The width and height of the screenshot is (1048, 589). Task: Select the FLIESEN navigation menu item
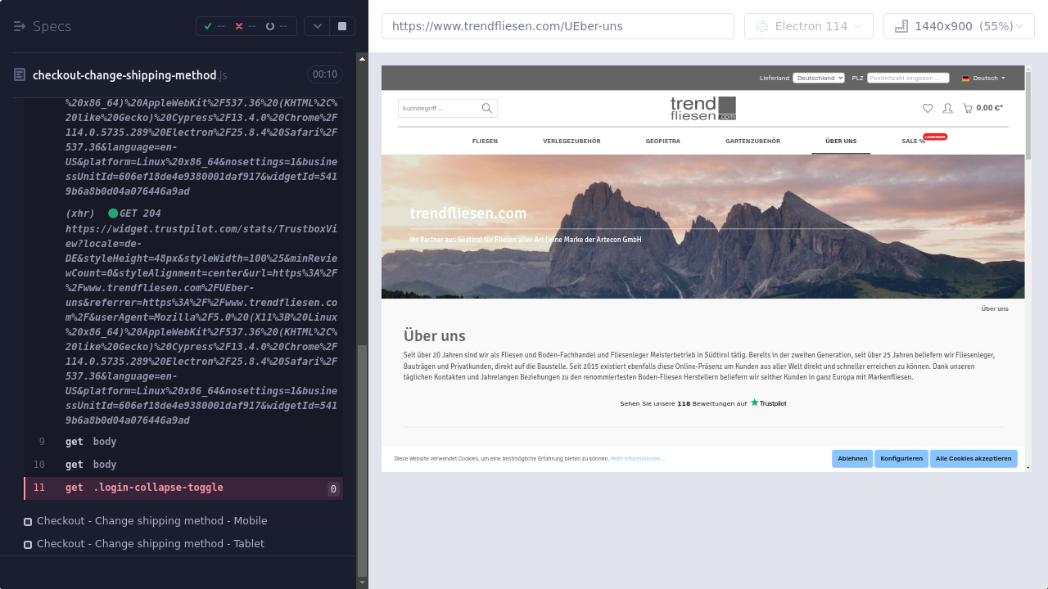point(485,142)
